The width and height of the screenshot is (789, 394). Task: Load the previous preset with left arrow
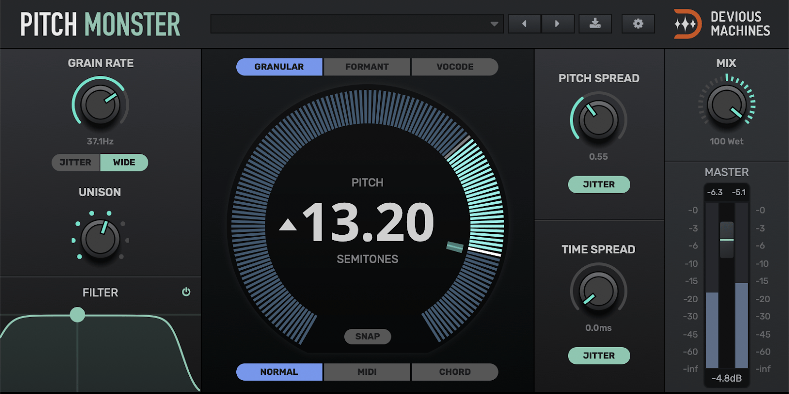pyautogui.click(x=524, y=24)
